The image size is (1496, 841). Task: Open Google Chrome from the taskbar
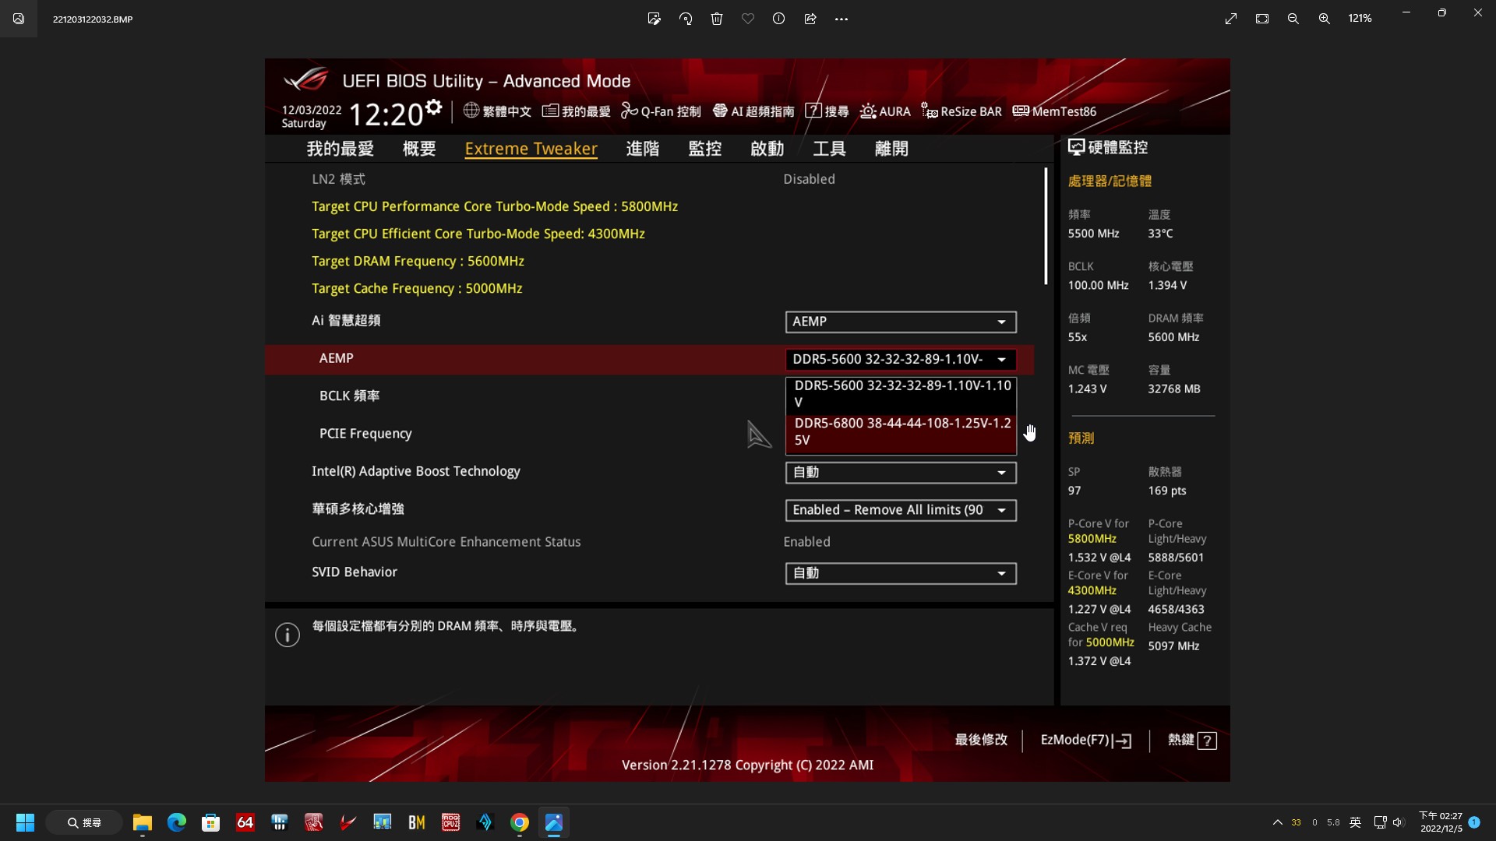pos(520,822)
